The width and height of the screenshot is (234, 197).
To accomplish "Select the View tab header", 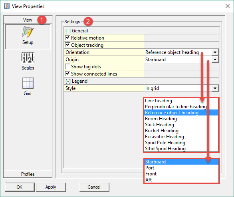I will [28, 20].
